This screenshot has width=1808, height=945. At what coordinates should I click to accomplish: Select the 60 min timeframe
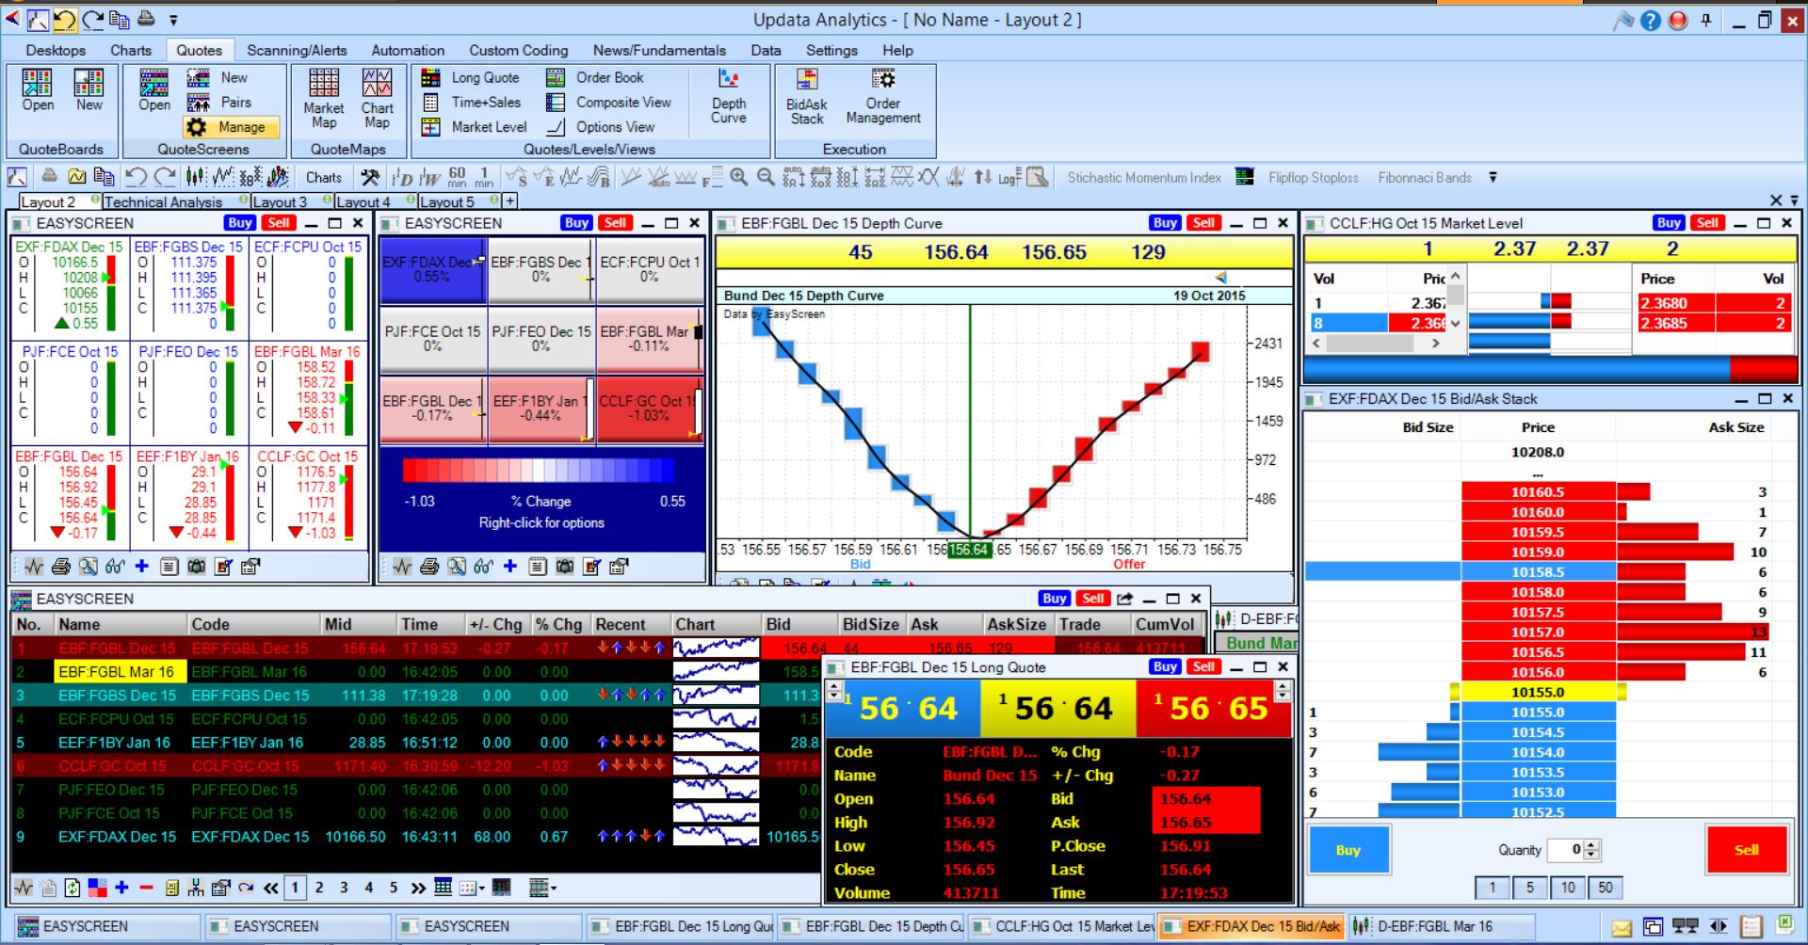458,177
